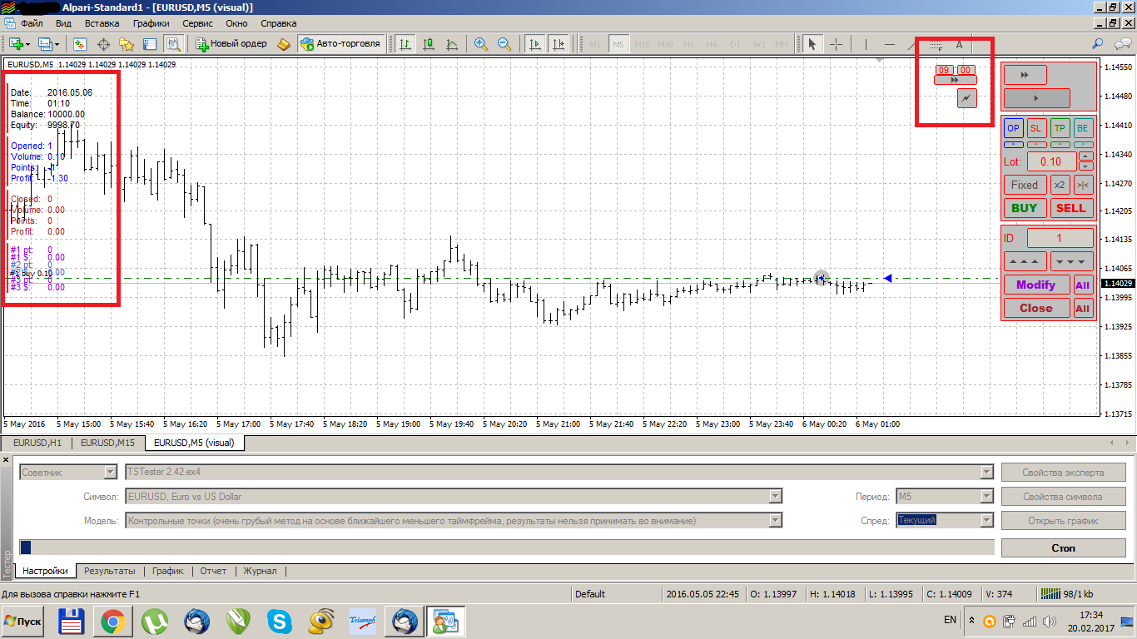This screenshot has width=1137, height=639.
Task: Zoom out of the chart
Action: click(x=504, y=43)
